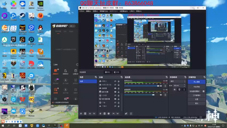Open 房管助手 tool in 直播伴侣 panel
The image size is (227, 128).
tap(66, 72)
